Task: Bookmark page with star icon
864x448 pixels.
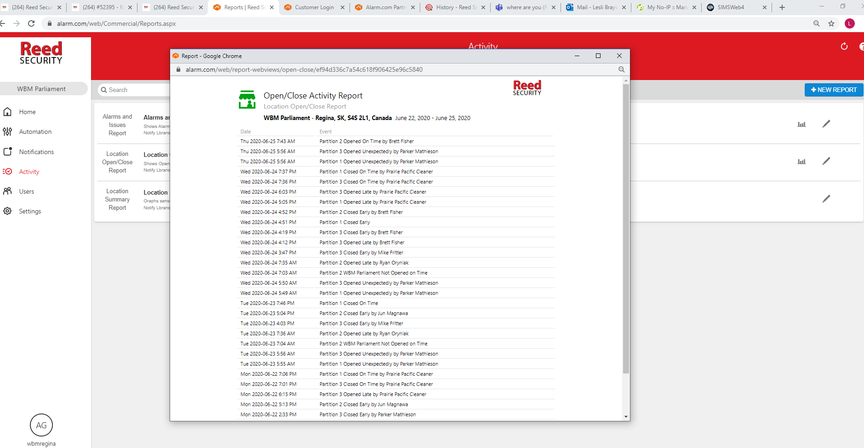Action: pyautogui.click(x=831, y=23)
